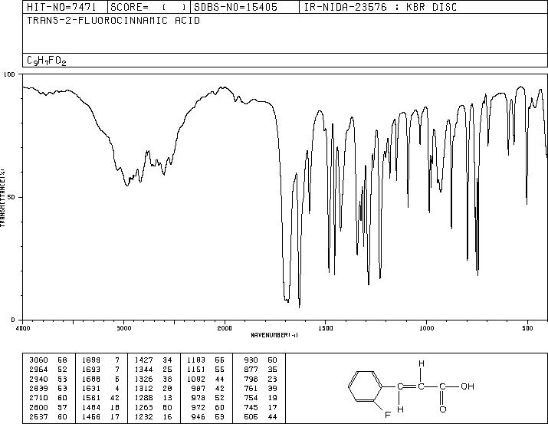The height and width of the screenshot is (424, 548).
Task: Click the 930 wavenumber in the last column
Action: [x=251, y=360]
